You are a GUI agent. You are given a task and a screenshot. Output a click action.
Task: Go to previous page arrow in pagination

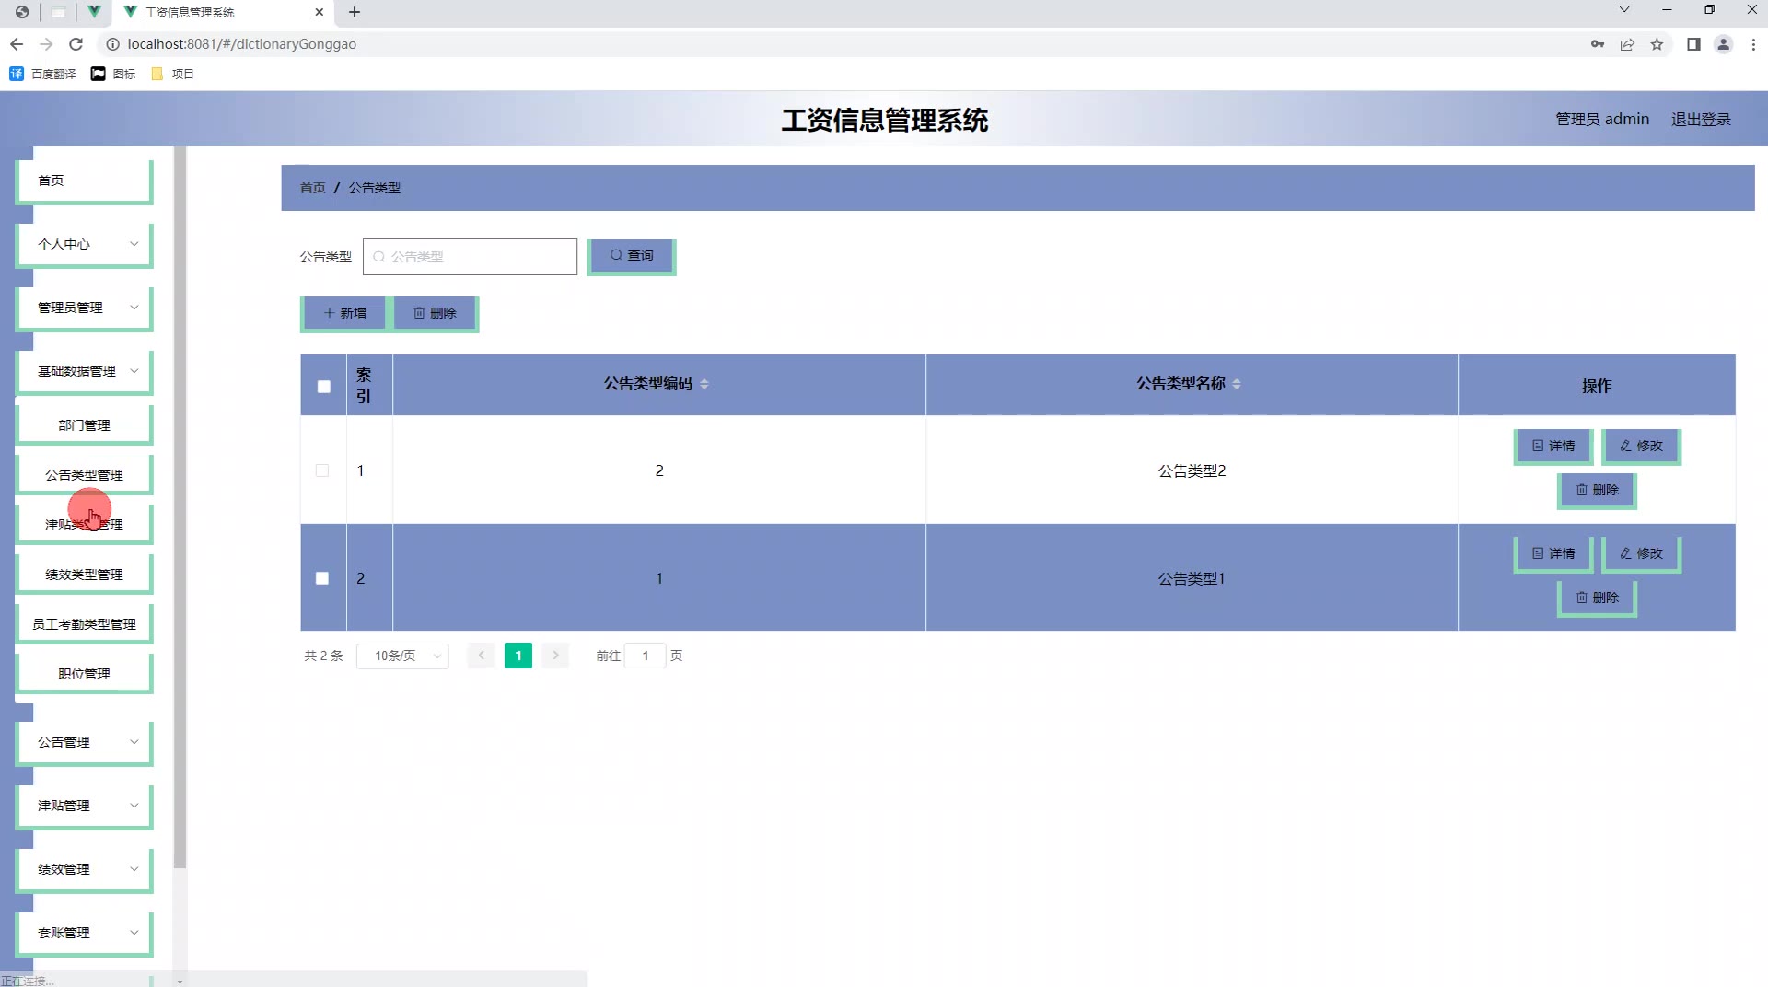[481, 656]
